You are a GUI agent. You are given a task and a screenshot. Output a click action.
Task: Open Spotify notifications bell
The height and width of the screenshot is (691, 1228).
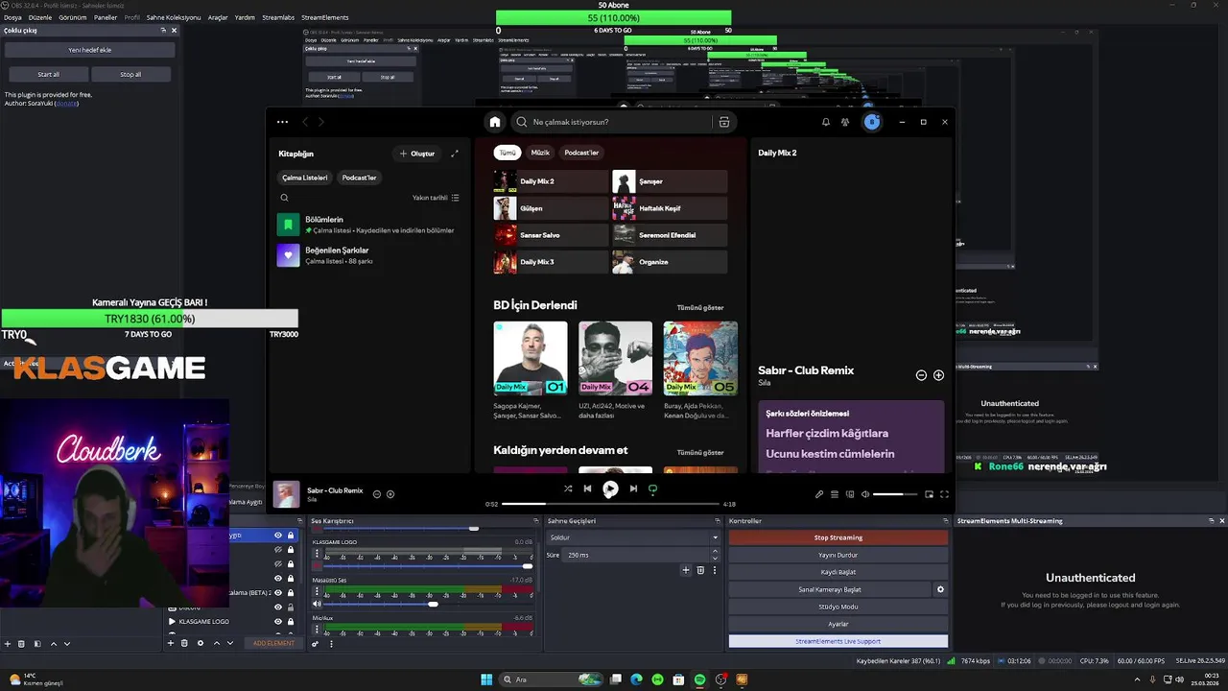coord(825,122)
